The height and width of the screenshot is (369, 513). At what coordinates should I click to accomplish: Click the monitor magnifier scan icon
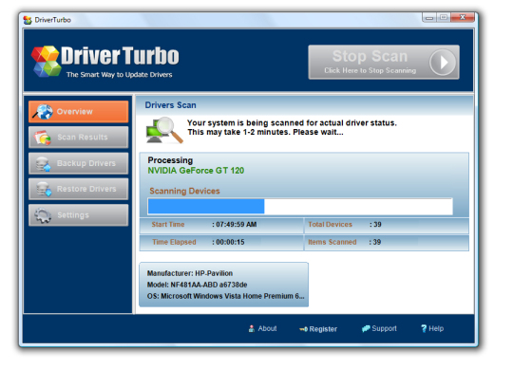(164, 130)
